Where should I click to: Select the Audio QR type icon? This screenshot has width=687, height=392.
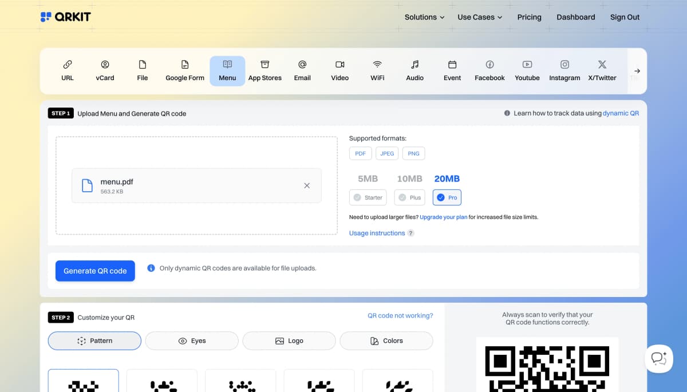click(415, 65)
